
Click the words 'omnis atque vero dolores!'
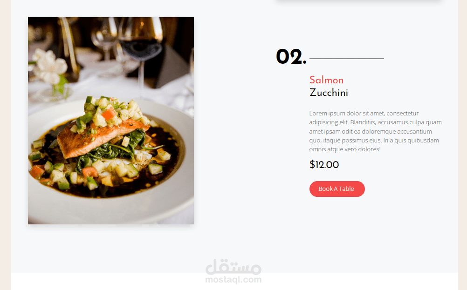click(345, 149)
